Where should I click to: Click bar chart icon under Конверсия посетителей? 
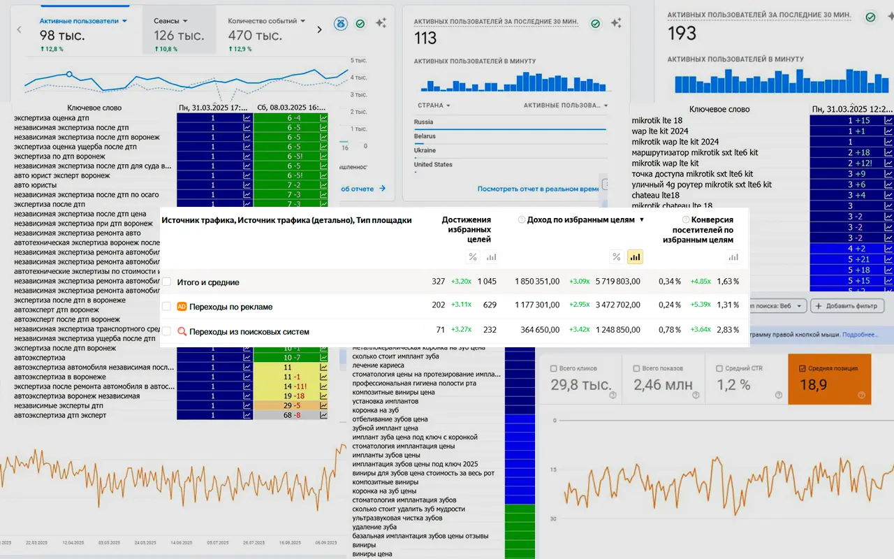733,257
